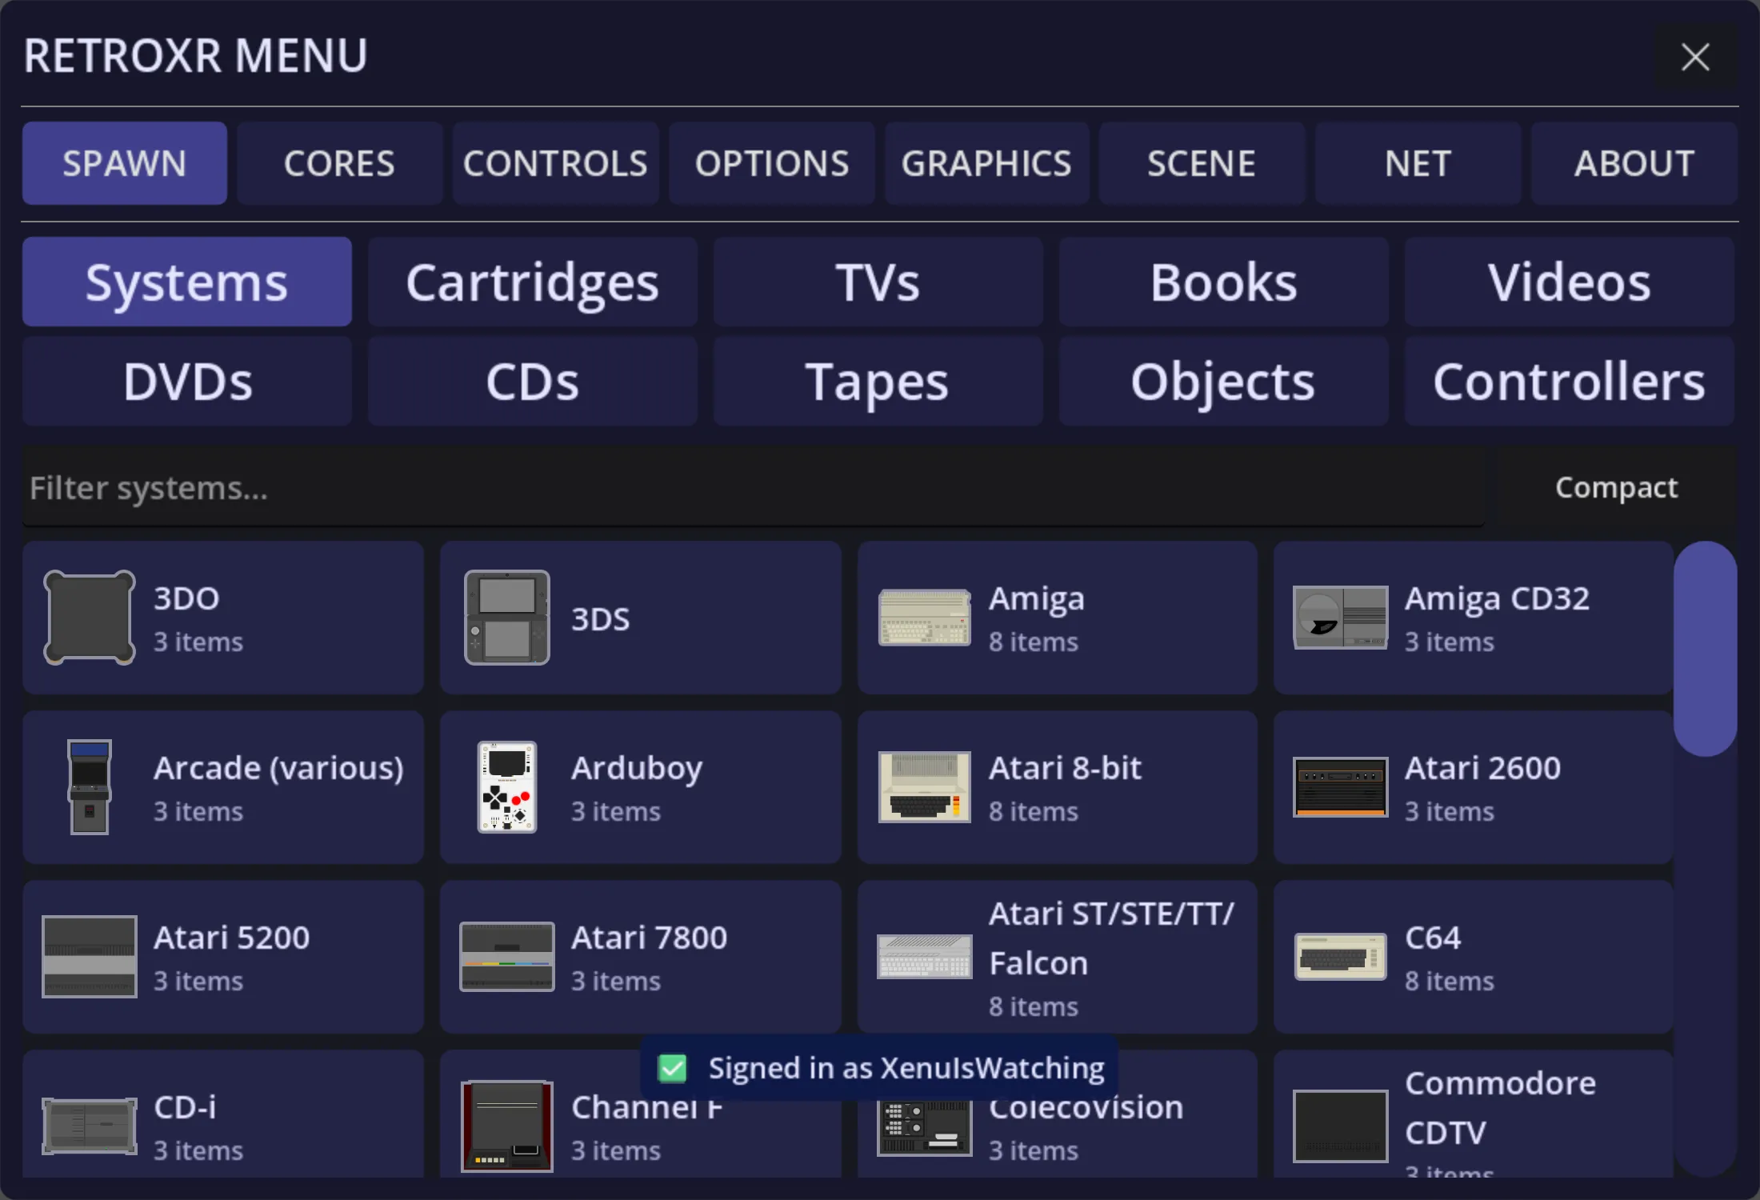Open the CONTROLS tab
This screenshot has height=1200, width=1760.
tap(555, 163)
